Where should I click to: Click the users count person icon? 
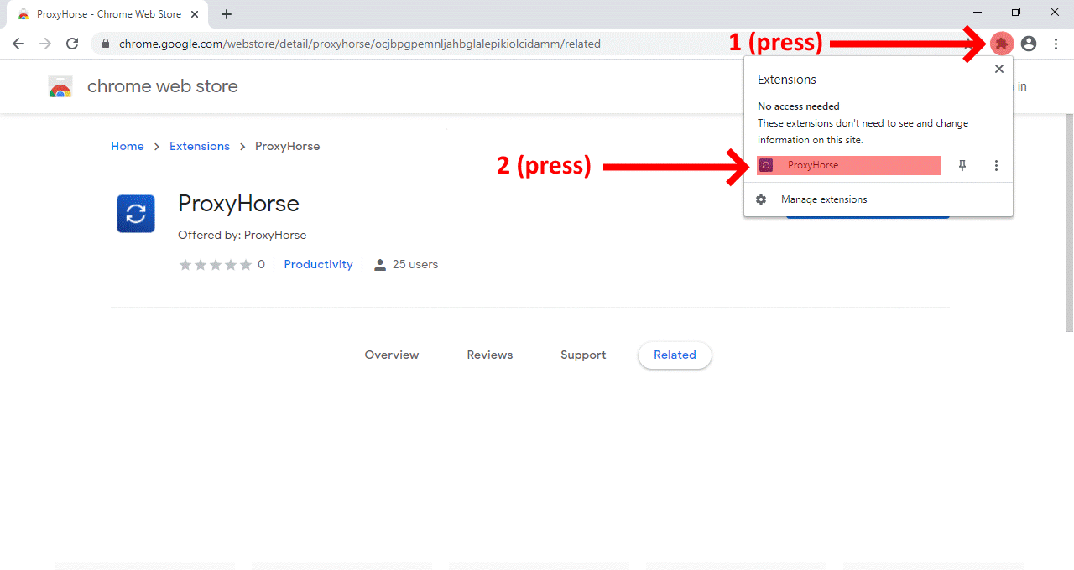click(x=380, y=264)
